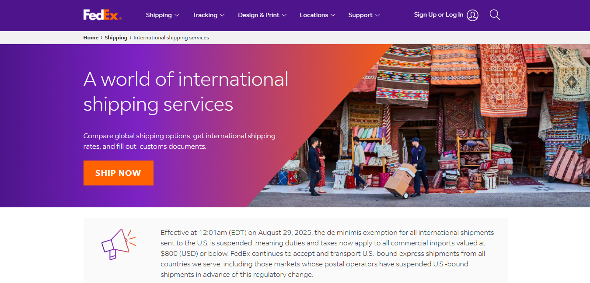The image size is (590, 283).
Task: Select Shipping in the navigation bar
Action: (159, 15)
